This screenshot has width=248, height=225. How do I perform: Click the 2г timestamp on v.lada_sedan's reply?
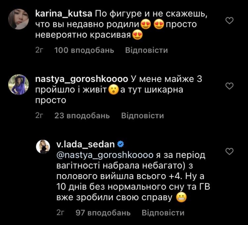click(60, 213)
